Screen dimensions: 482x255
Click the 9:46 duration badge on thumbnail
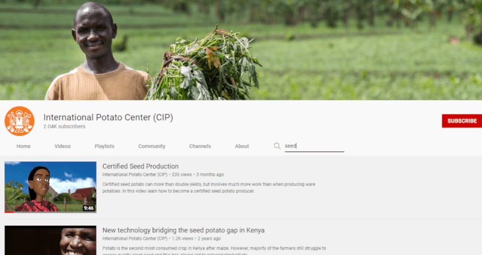pos(88,208)
